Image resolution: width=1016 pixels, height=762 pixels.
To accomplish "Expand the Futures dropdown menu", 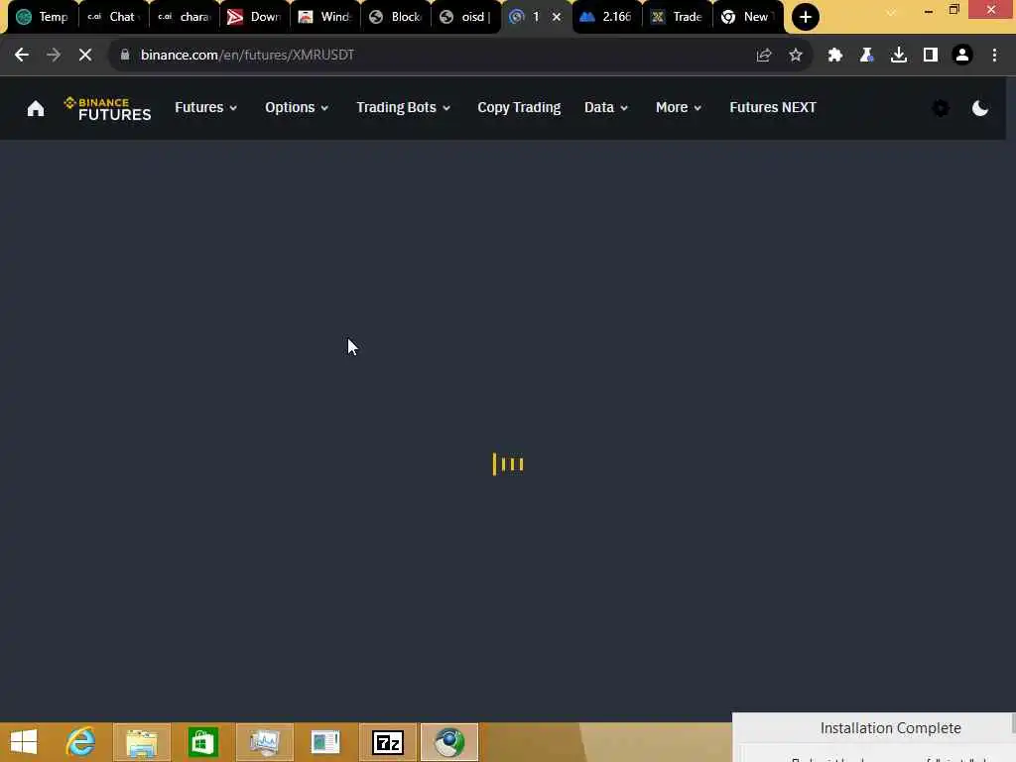I will click(x=205, y=107).
